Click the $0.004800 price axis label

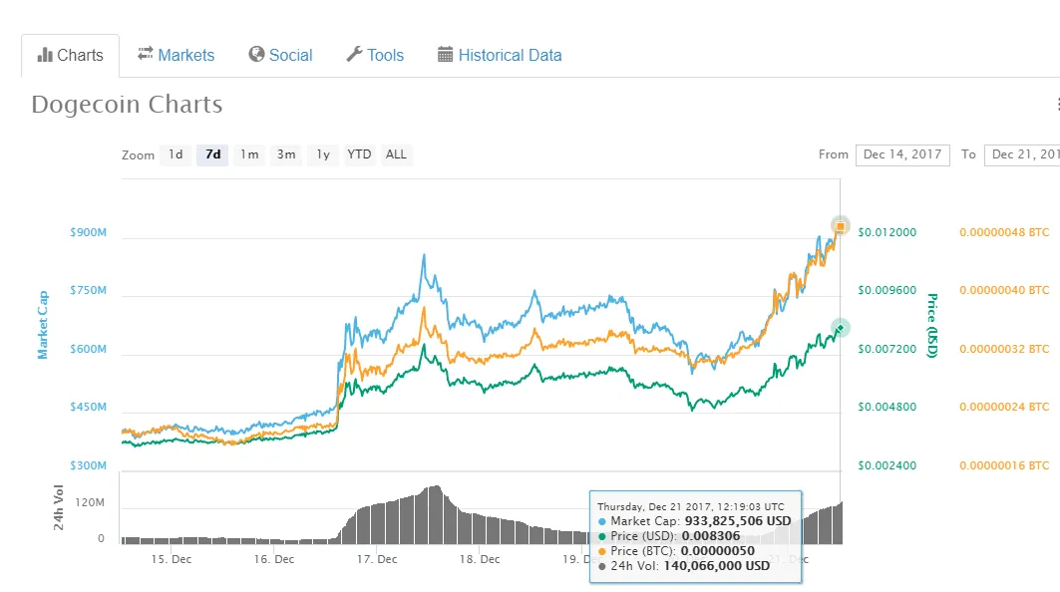point(886,407)
